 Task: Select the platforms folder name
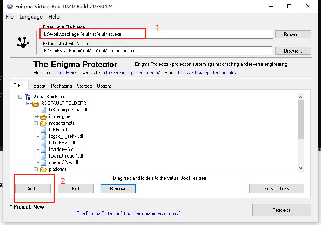(x=57, y=169)
